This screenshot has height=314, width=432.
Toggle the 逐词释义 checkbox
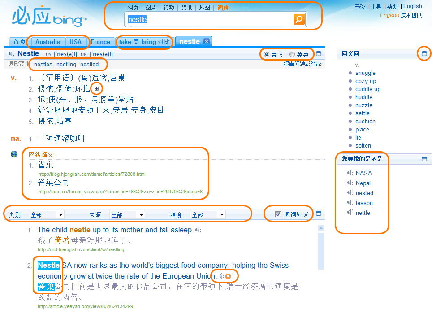(x=278, y=214)
